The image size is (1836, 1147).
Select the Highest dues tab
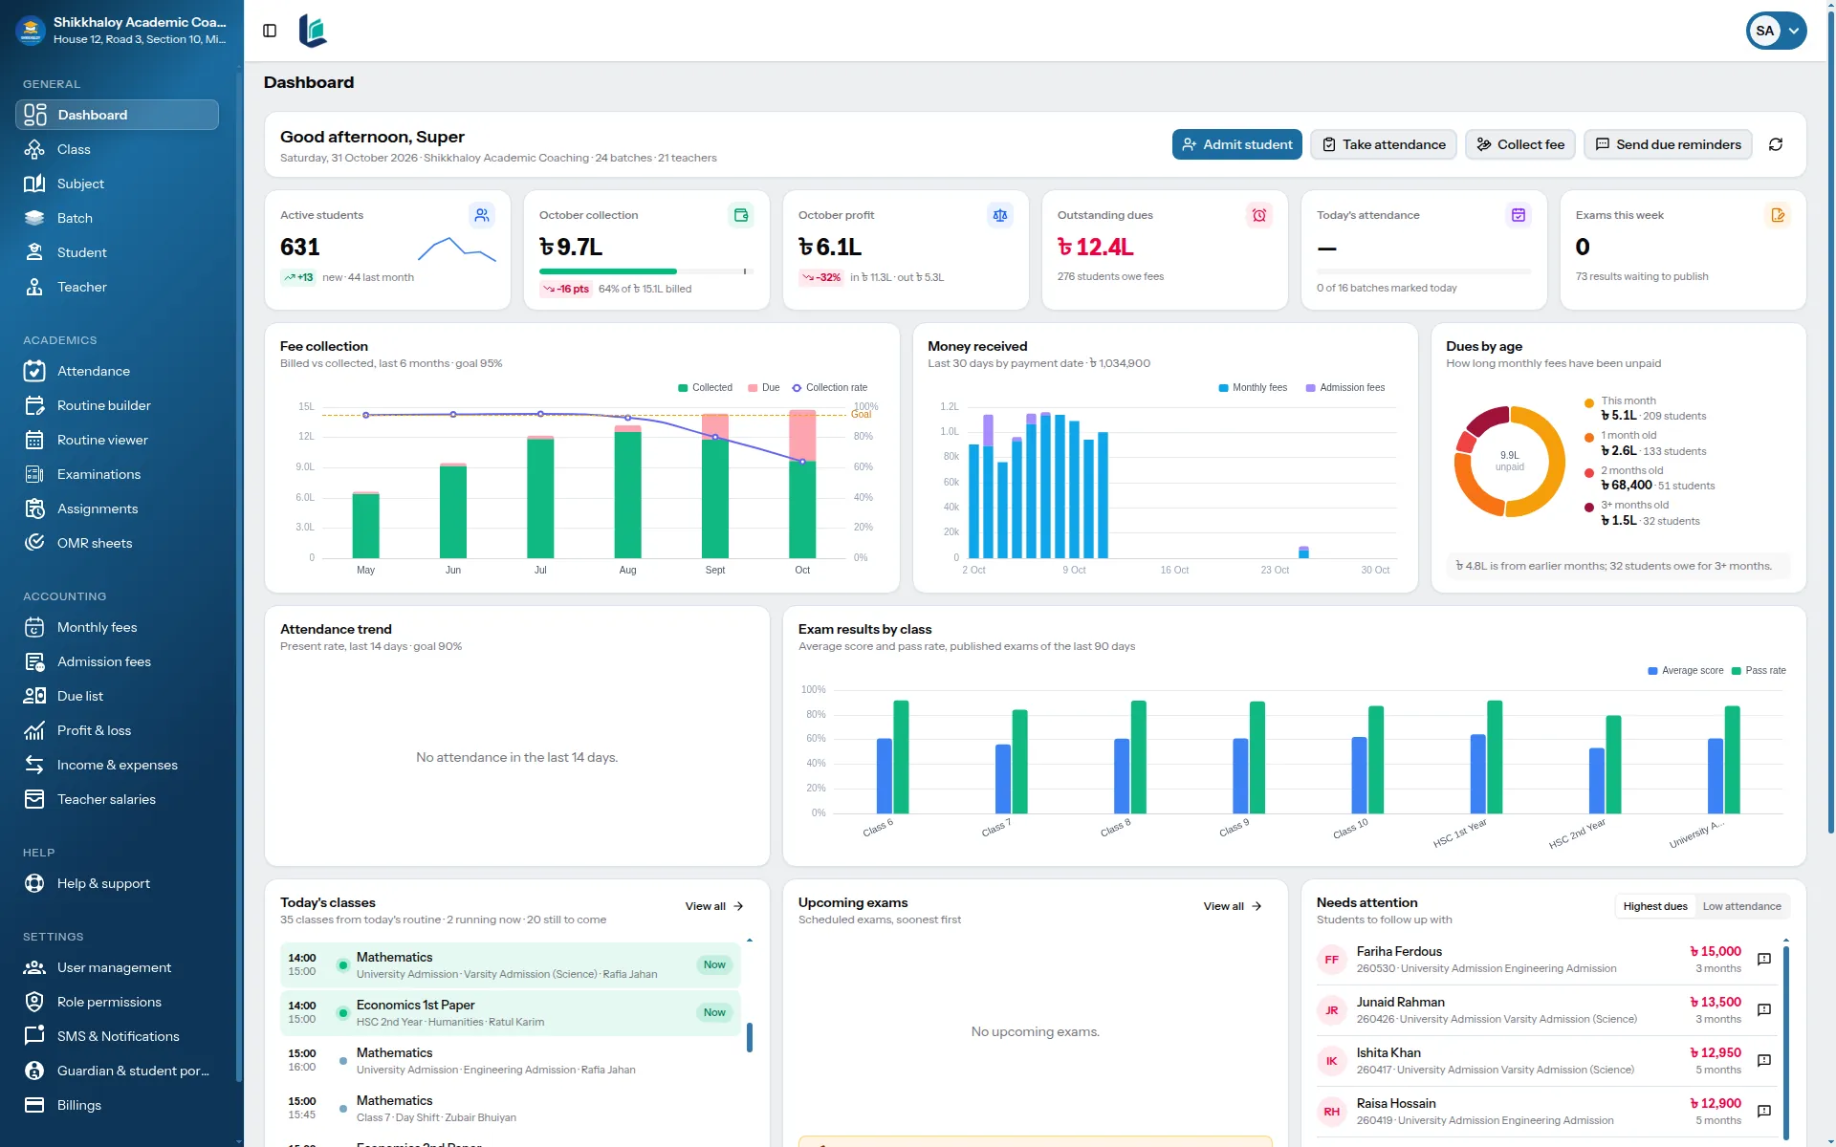tap(1655, 906)
